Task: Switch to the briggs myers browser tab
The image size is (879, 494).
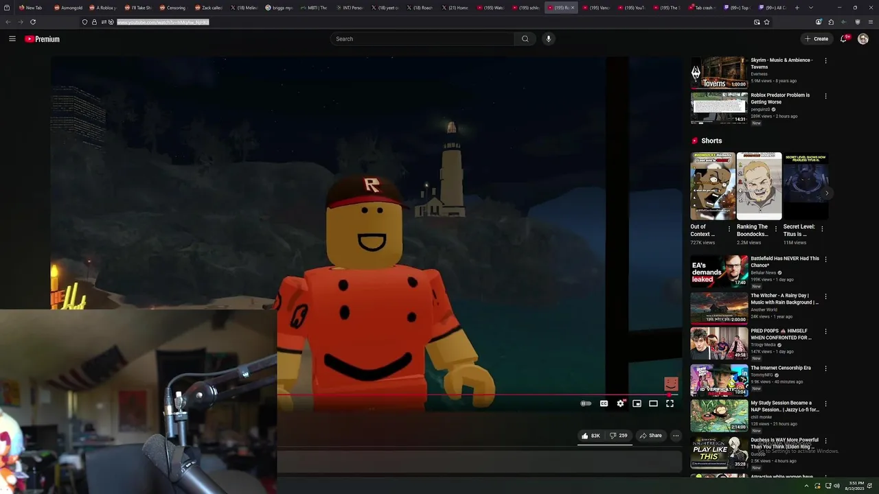Action: pyautogui.click(x=279, y=8)
